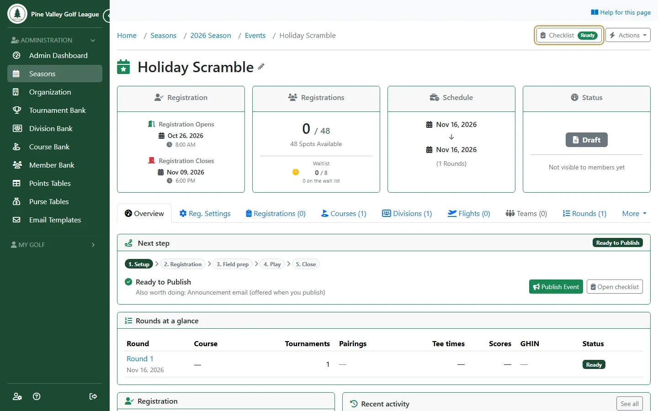The width and height of the screenshot is (658, 411).
Task: Click the See all recent activity button
Action: tap(630, 404)
